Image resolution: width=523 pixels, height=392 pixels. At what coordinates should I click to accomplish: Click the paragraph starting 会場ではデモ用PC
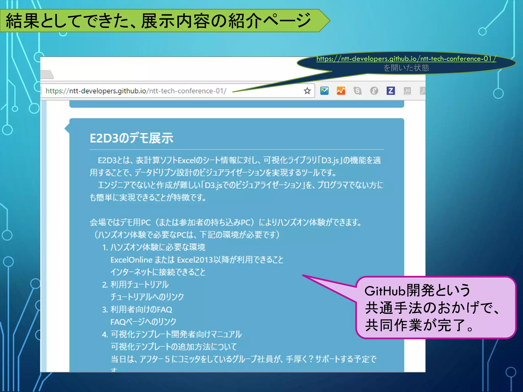(225, 222)
